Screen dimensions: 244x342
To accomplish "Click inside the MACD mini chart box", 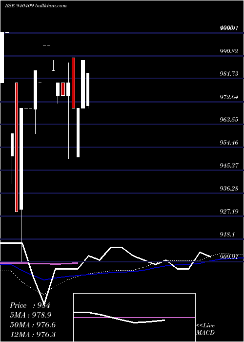I will tap(134, 318).
